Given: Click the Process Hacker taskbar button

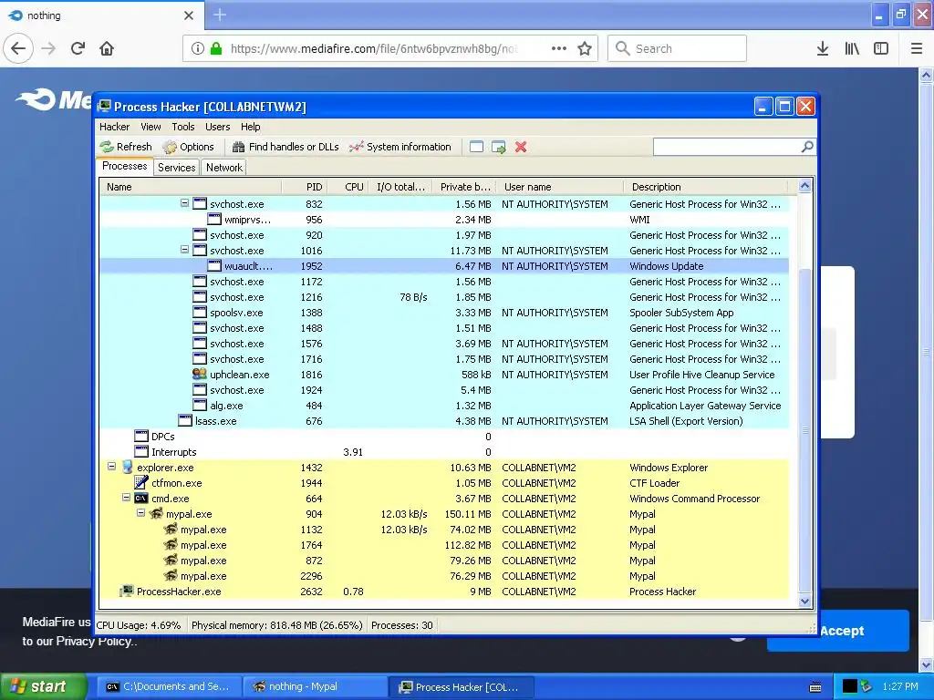Looking at the screenshot, I should 462,686.
